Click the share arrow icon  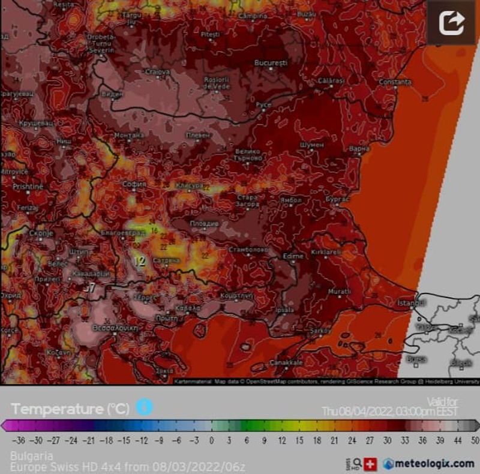tap(451, 23)
